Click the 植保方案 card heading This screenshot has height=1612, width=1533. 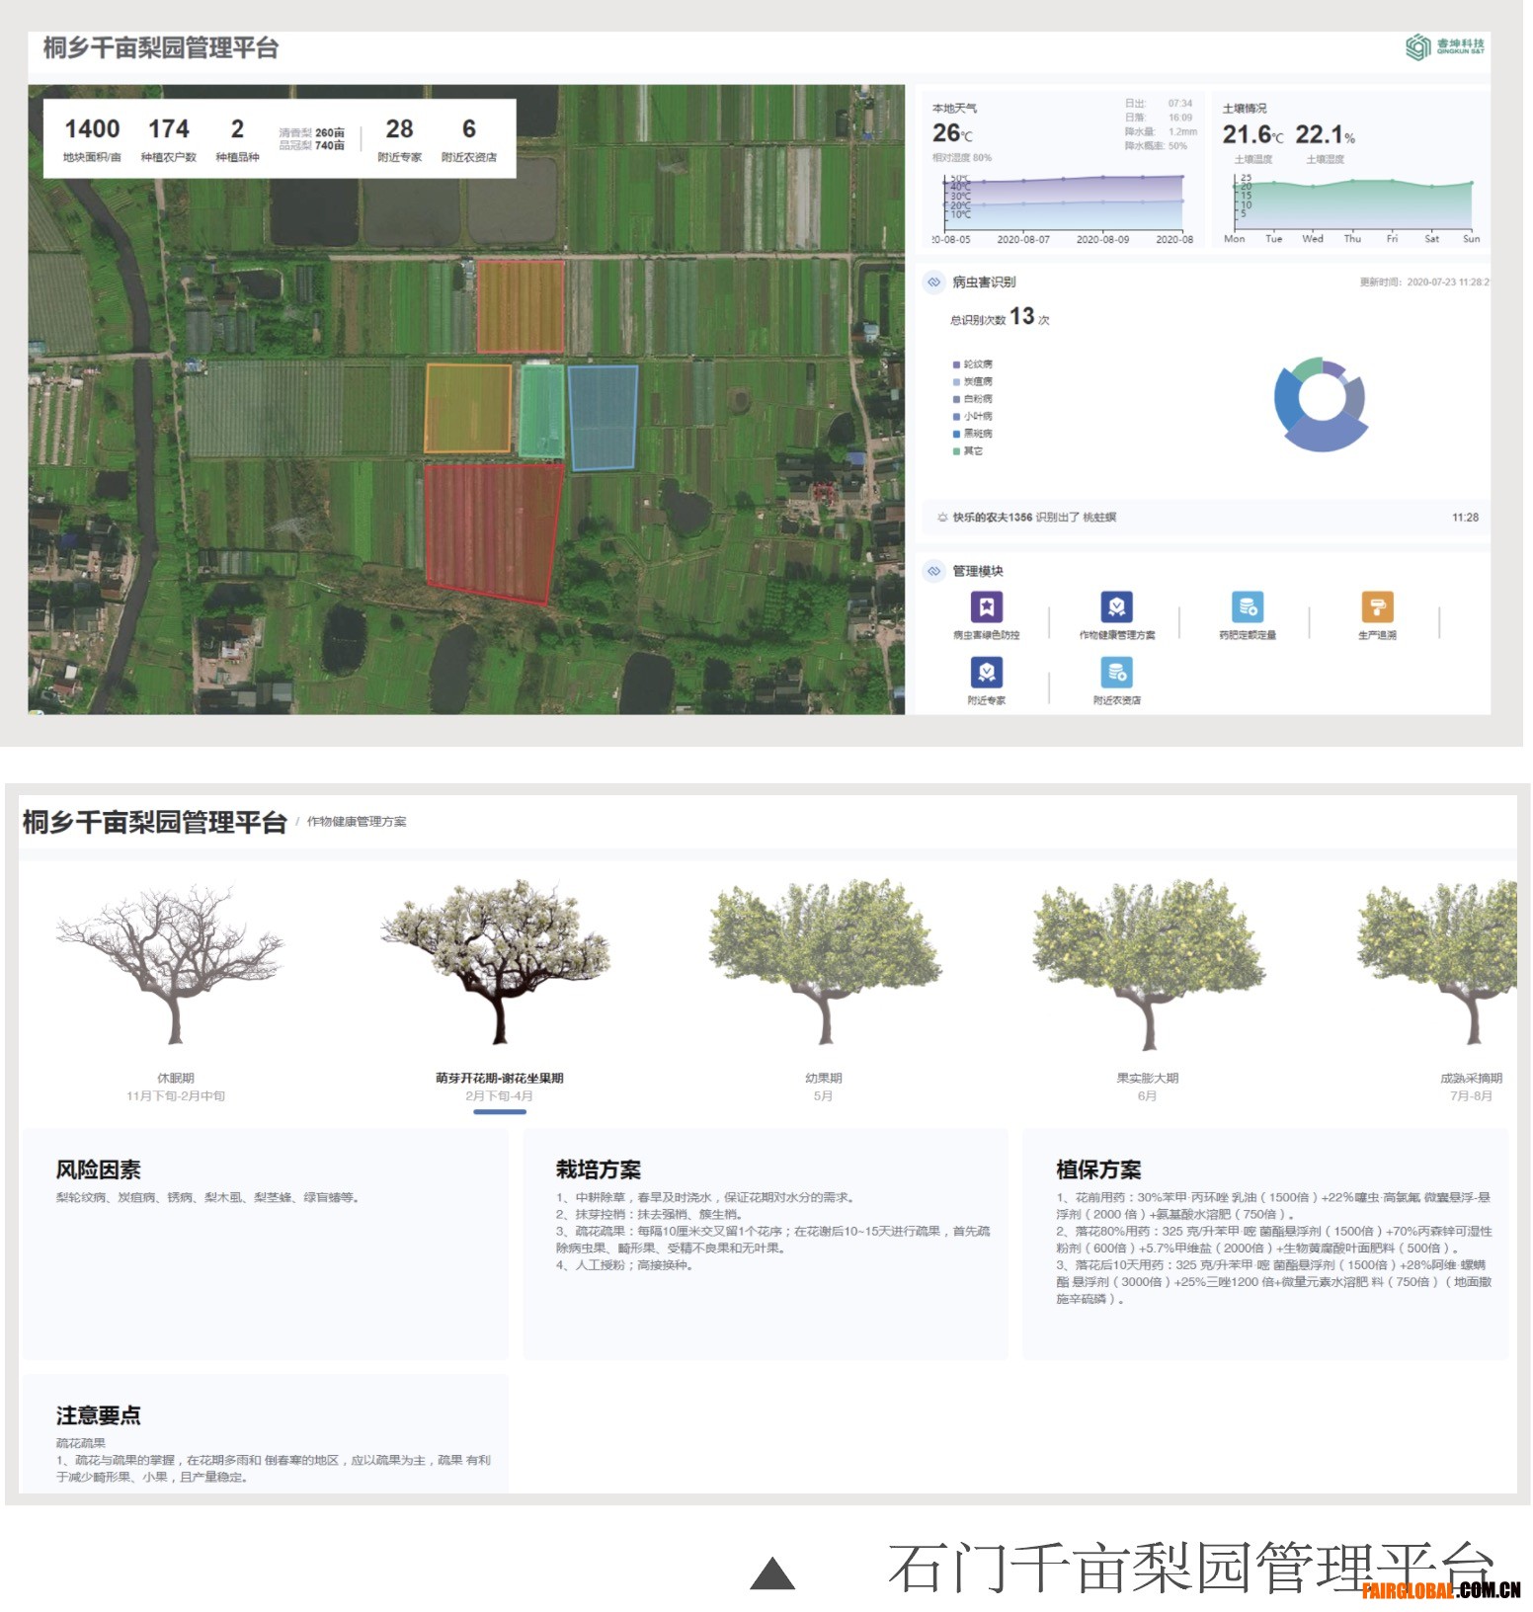pyautogui.click(x=1098, y=1170)
